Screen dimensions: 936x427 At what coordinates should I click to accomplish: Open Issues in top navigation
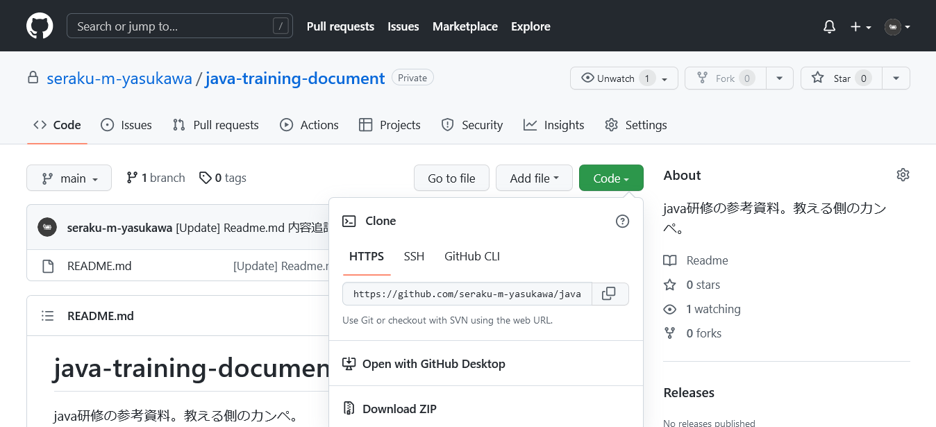pos(403,26)
